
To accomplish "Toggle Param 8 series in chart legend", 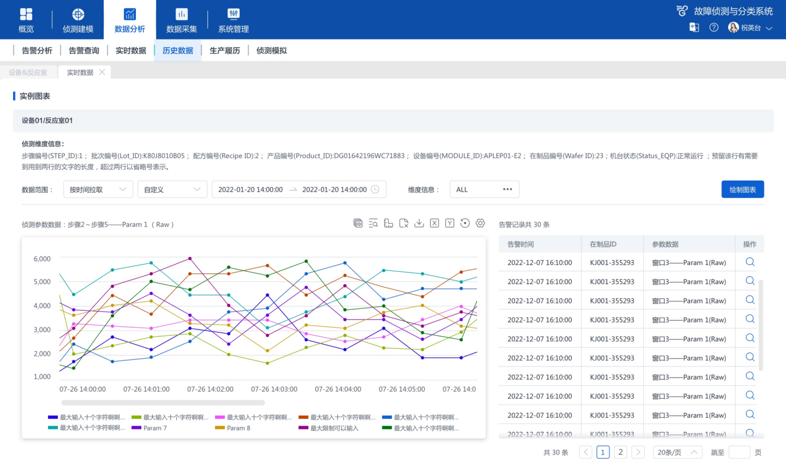I will [233, 428].
